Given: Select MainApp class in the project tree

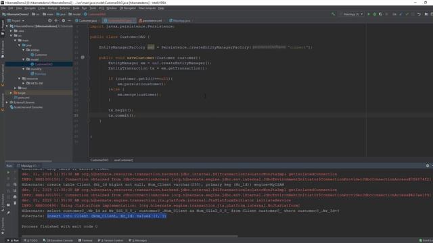Looking at the screenshot, I should coord(39,74).
